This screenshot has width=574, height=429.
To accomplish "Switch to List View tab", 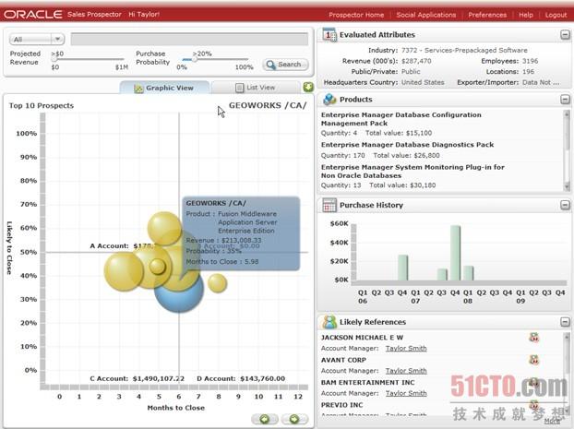I will 256,88.
